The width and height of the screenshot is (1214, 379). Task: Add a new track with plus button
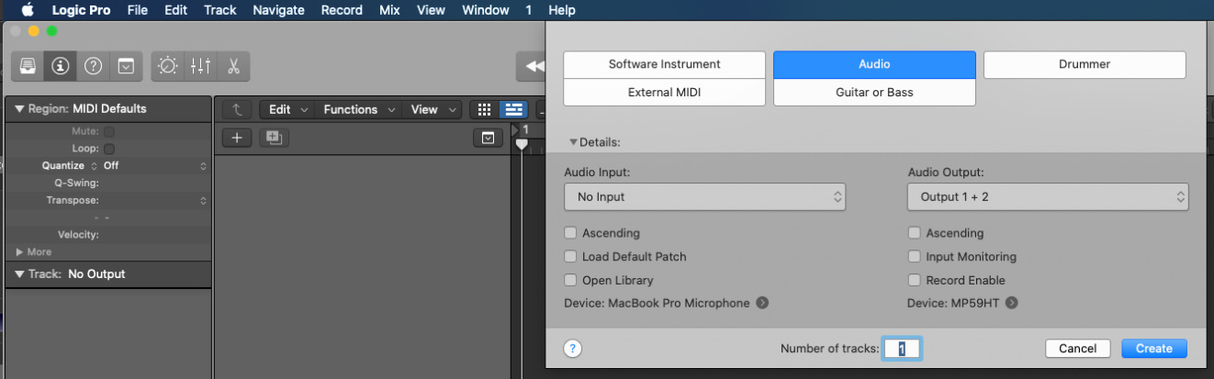coord(237,138)
